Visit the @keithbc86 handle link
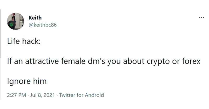Image resolution: width=209 pixels, height=109 pixels. point(43,25)
